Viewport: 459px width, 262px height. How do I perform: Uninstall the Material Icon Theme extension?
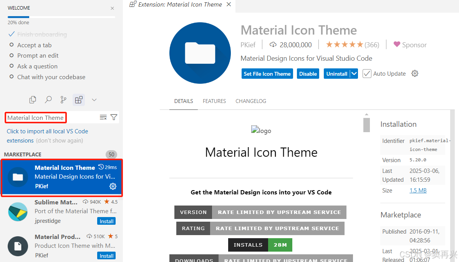(336, 74)
